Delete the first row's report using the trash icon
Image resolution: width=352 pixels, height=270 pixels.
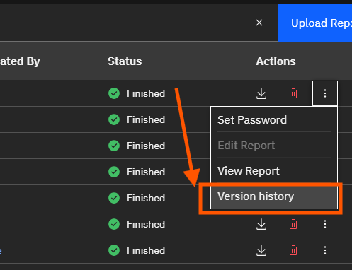coord(293,93)
